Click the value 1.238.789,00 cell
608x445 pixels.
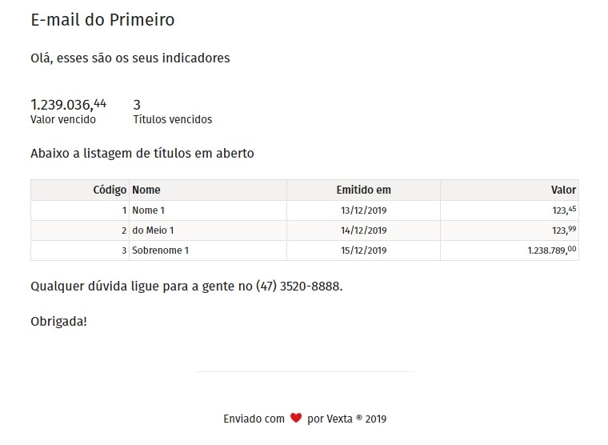(552, 251)
